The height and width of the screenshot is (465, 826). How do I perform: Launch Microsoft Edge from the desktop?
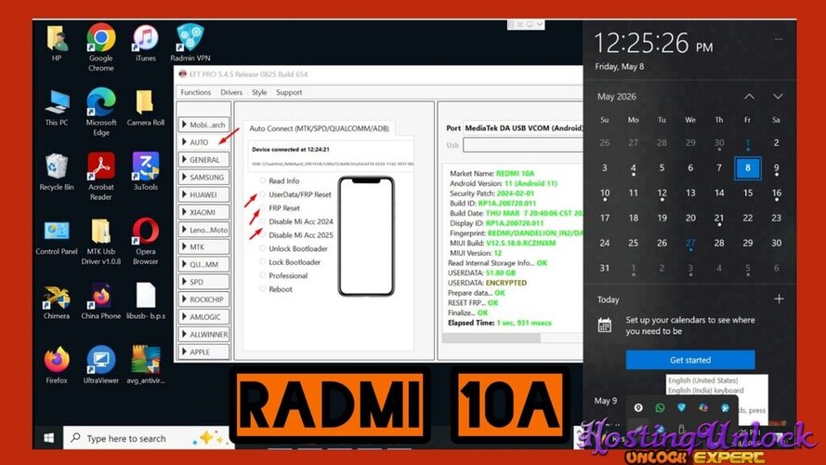(x=101, y=112)
